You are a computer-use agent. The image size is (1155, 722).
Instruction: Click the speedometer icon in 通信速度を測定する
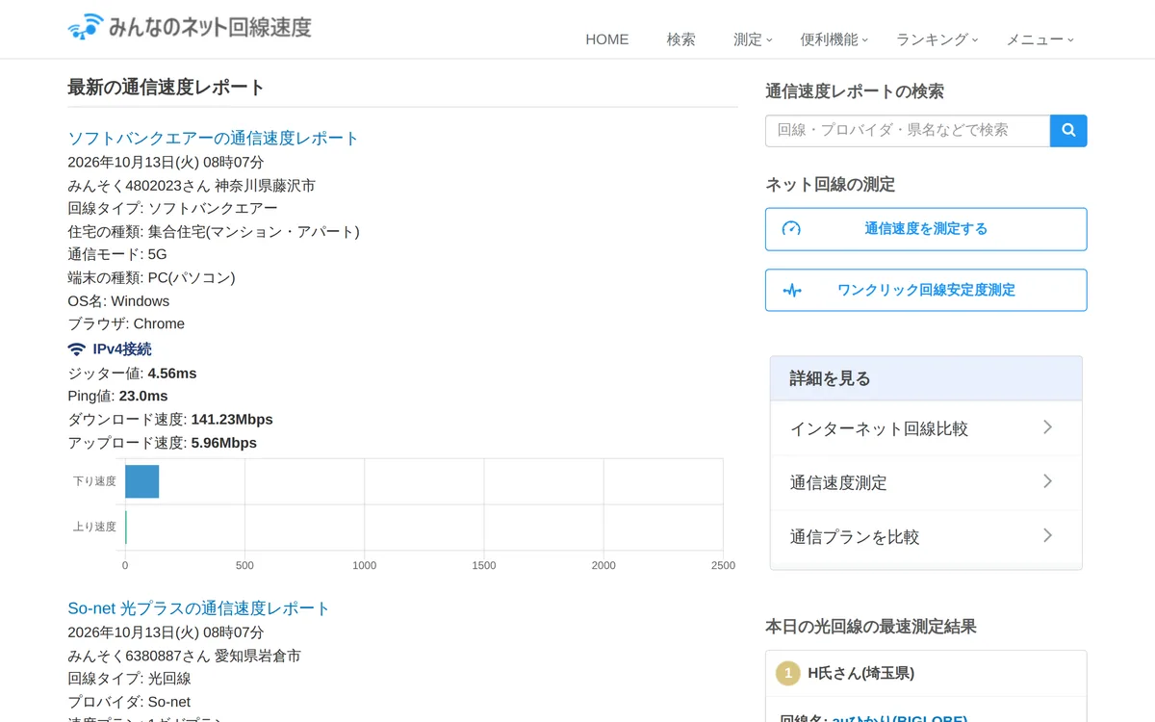[x=791, y=229]
